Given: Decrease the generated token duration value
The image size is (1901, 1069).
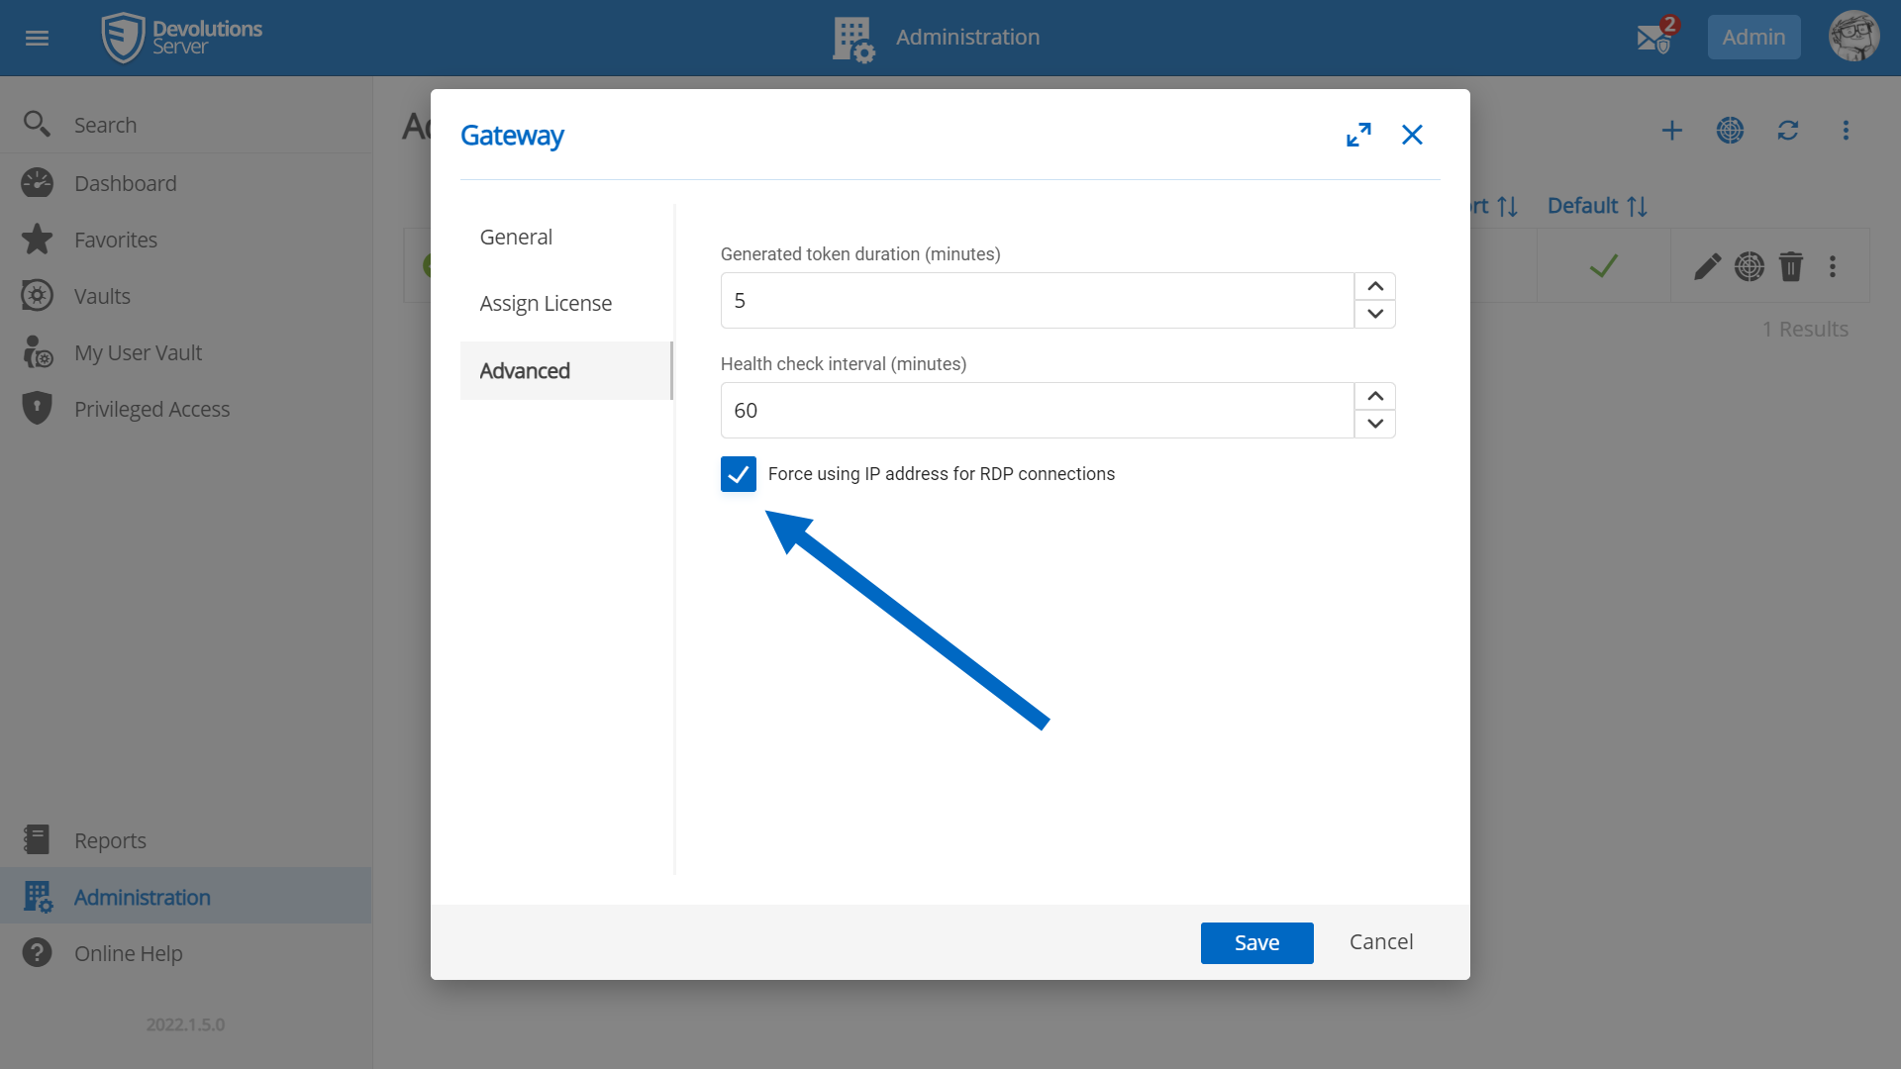Looking at the screenshot, I should (1375, 314).
